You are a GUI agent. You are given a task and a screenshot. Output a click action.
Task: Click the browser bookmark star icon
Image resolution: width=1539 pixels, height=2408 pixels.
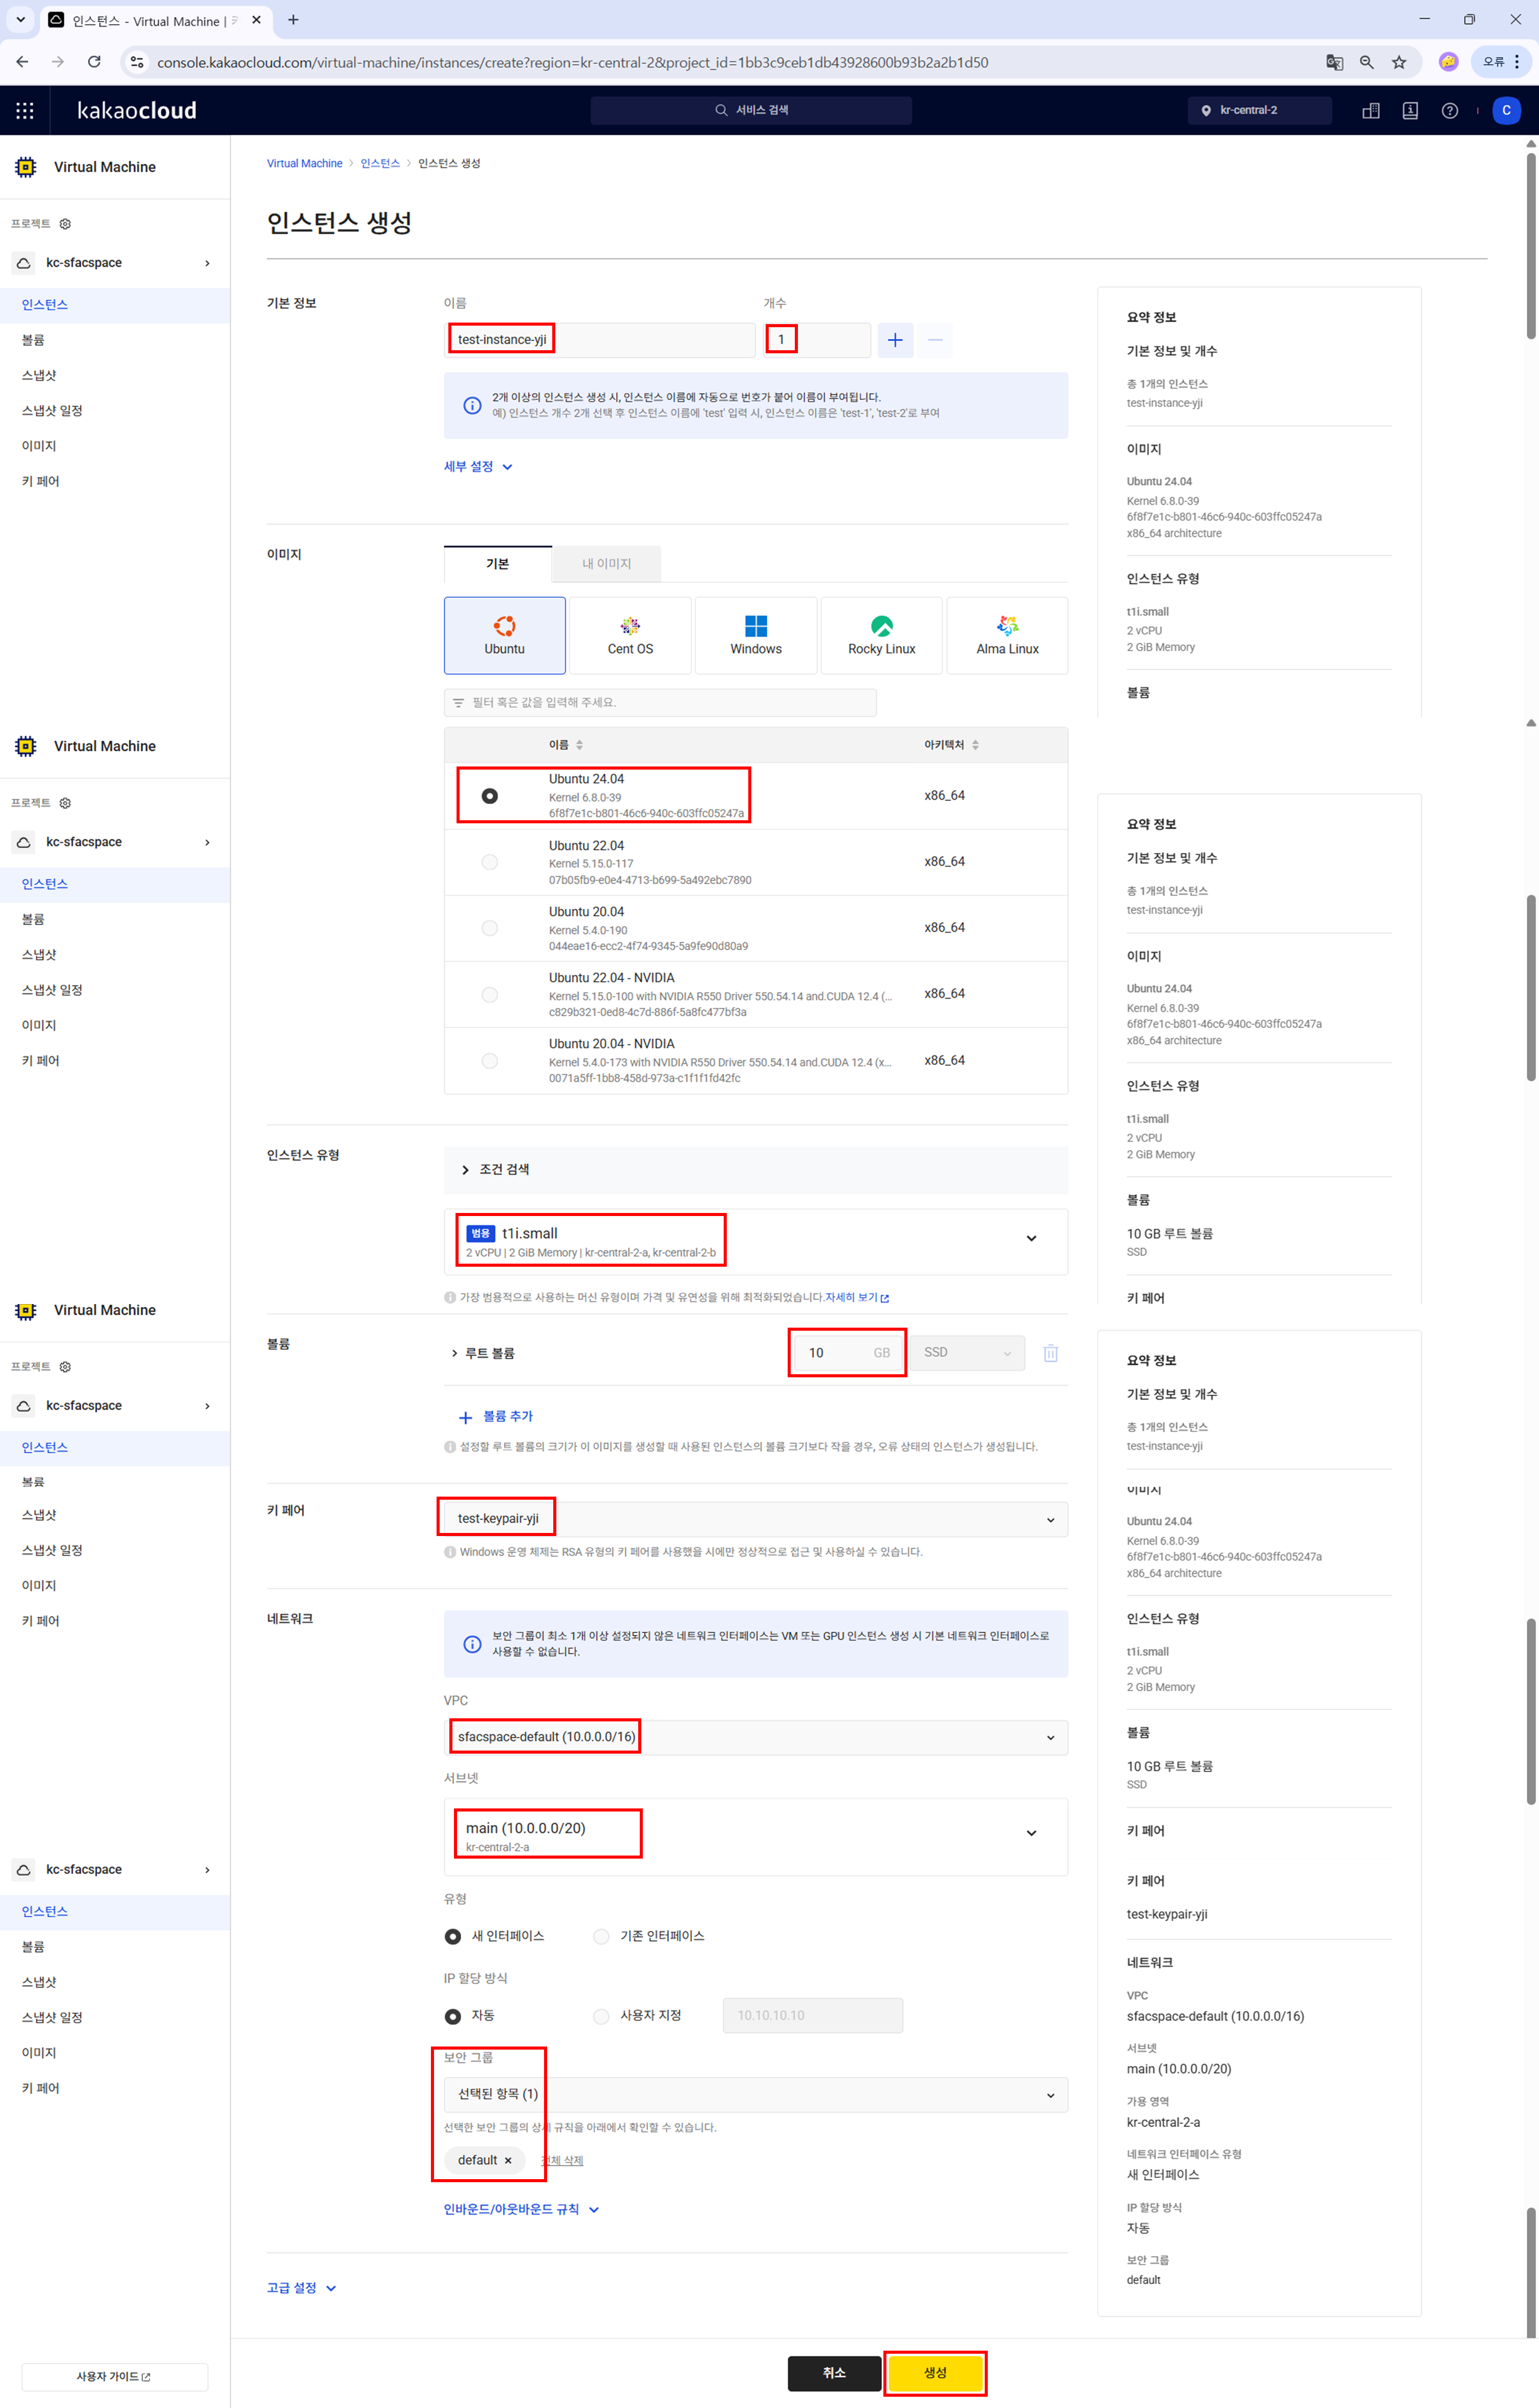click(x=1398, y=62)
